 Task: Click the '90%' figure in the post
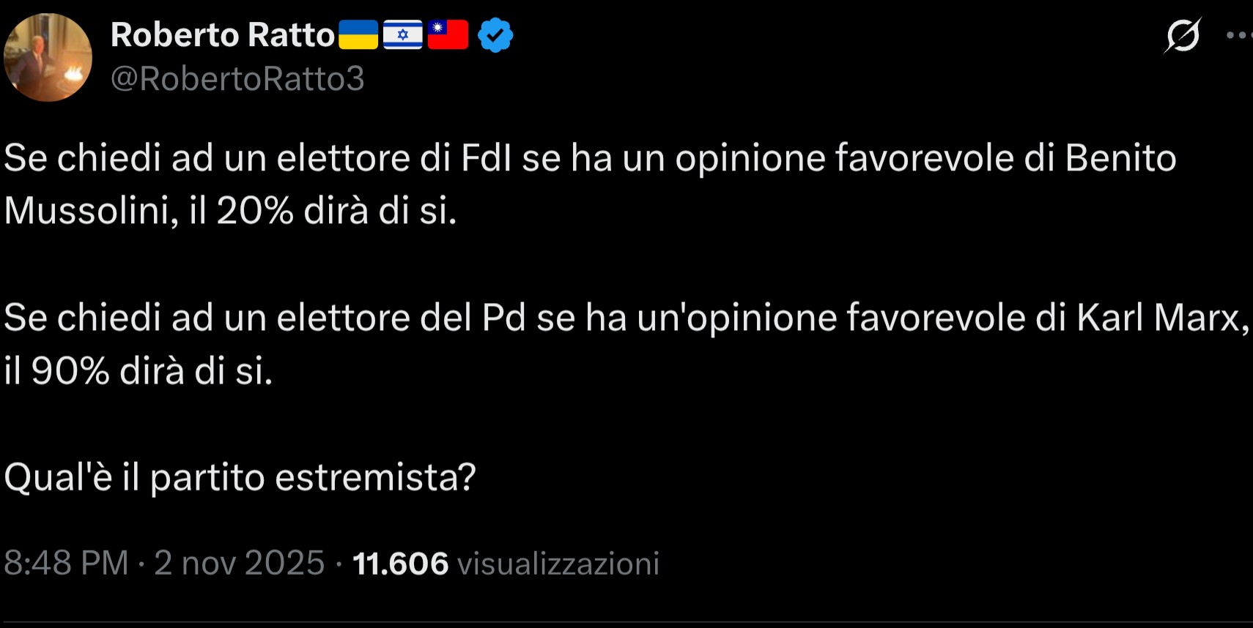pyautogui.click(x=70, y=372)
